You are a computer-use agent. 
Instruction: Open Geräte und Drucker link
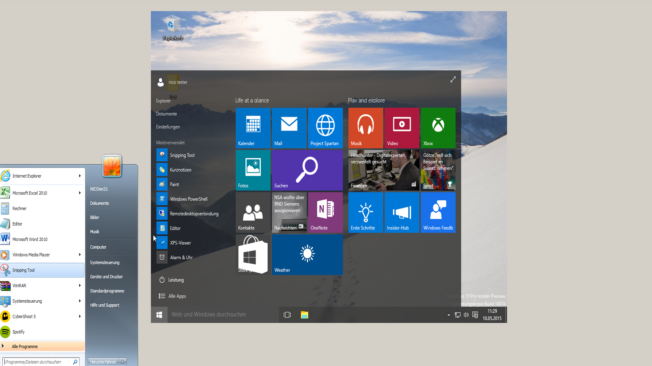coord(106,277)
